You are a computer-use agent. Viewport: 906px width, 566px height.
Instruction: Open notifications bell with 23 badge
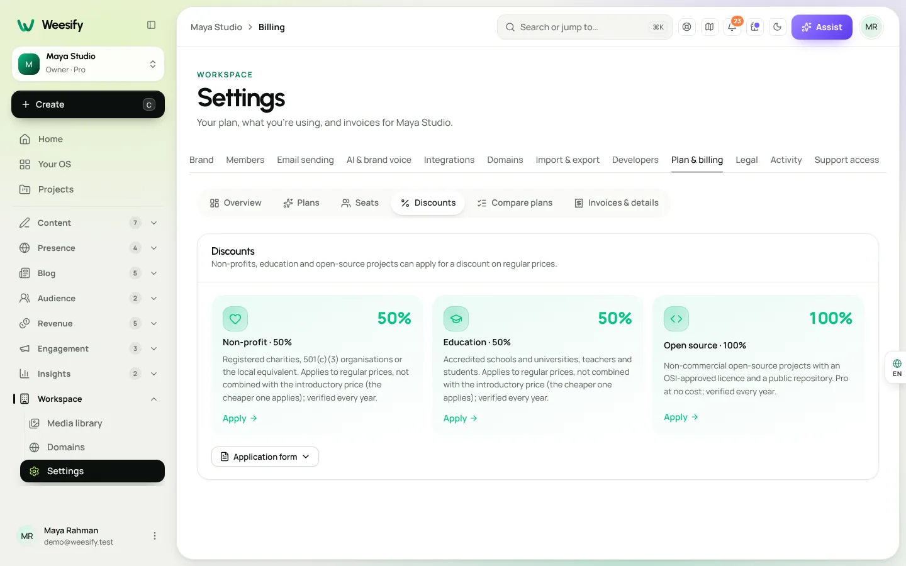pos(732,27)
